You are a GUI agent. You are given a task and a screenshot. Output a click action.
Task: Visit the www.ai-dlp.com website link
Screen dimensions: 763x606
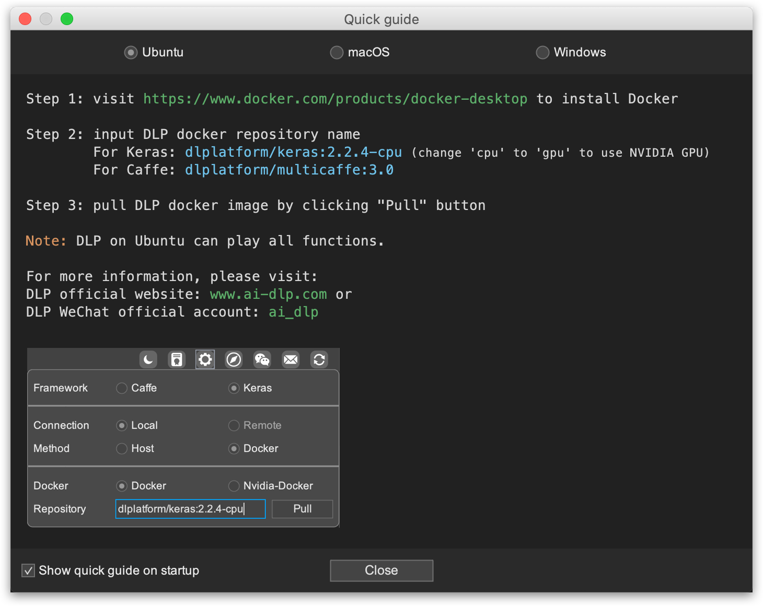(268, 294)
